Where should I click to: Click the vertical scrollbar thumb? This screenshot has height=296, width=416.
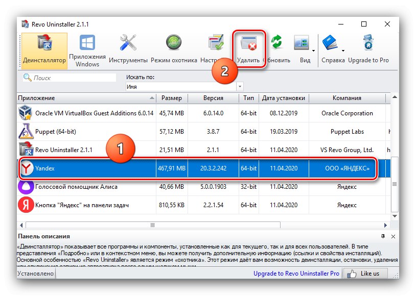[x=395, y=184]
